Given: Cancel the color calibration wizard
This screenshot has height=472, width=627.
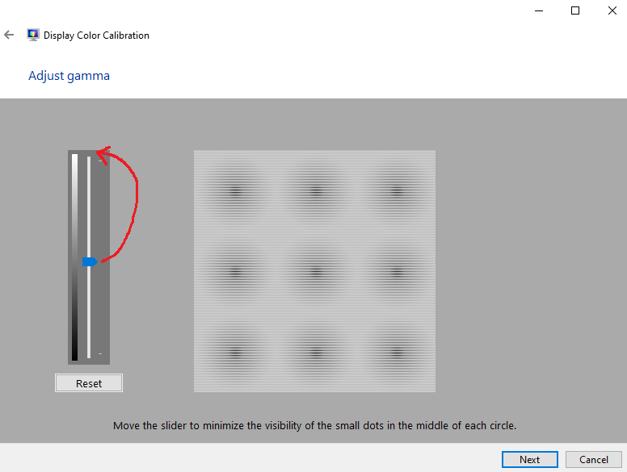Looking at the screenshot, I should 594,460.
